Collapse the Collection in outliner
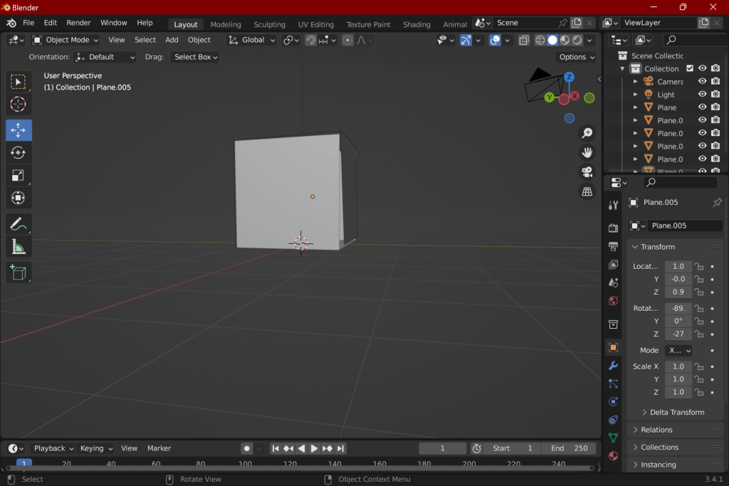729x486 pixels. pos(622,68)
